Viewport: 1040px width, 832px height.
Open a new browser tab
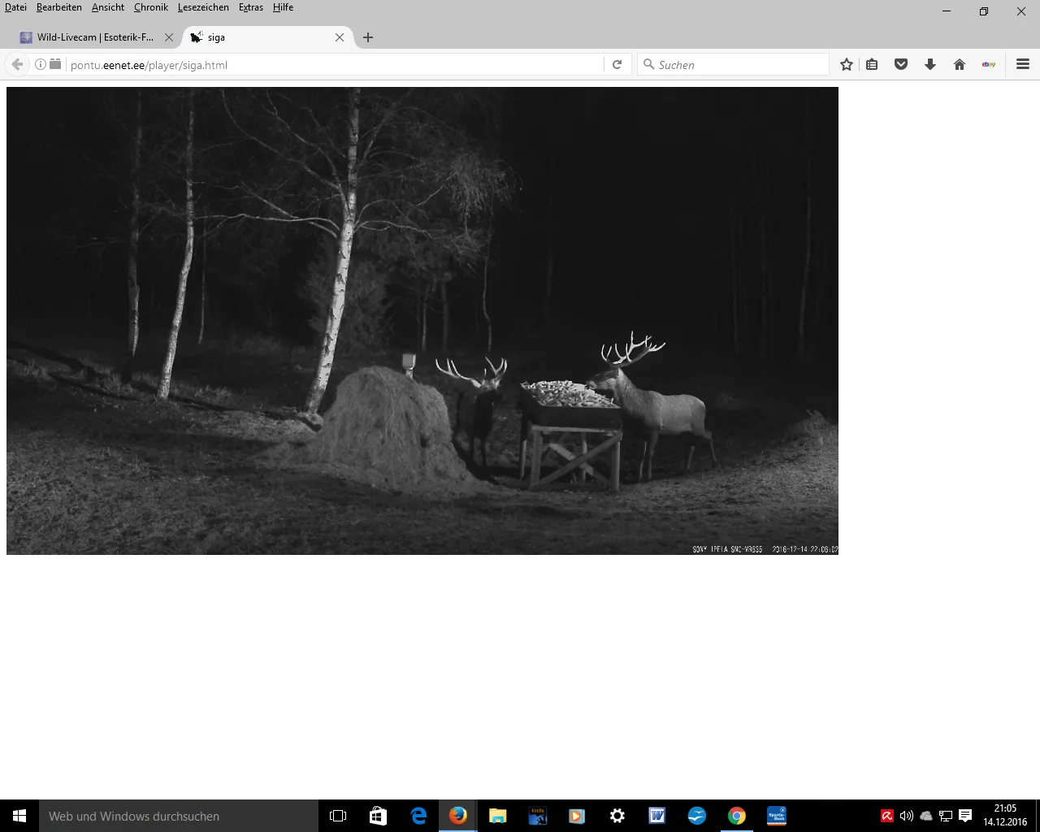368,37
